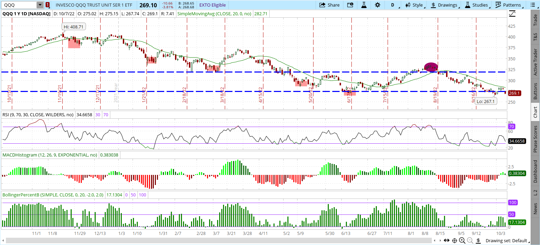Click in the QQQ symbol input field
The image size is (540, 245).
18,5
